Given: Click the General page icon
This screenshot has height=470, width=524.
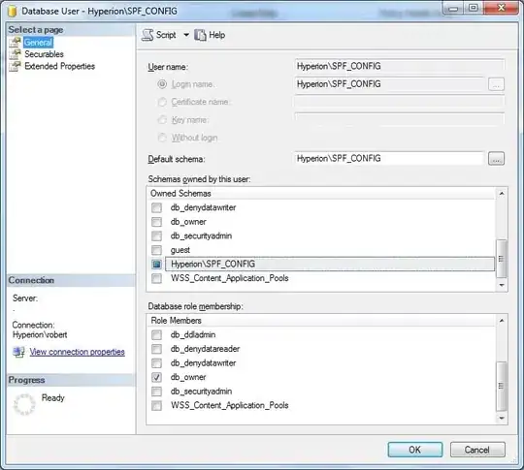Looking at the screenshot, I should (x=15, y=42).
